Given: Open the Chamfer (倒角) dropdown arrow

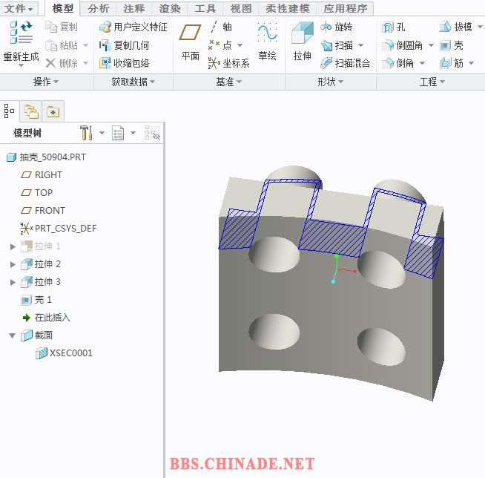Looking at the screenshot, I should 422,63.
